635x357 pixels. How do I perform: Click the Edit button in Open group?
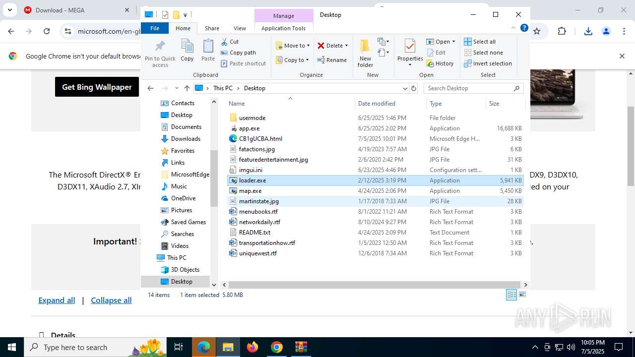point(436,53)
